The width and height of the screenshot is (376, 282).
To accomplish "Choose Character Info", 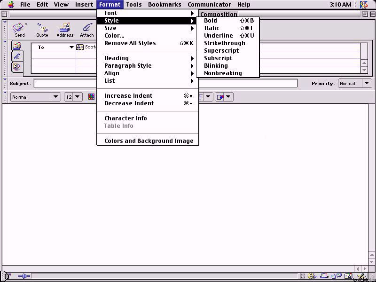I will (x=148, y=118).
